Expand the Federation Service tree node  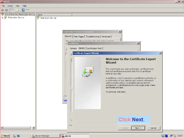3,18
